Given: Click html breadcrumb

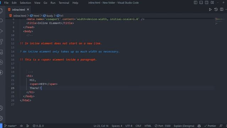Looking at the screenshot, I should pos(35,16).
